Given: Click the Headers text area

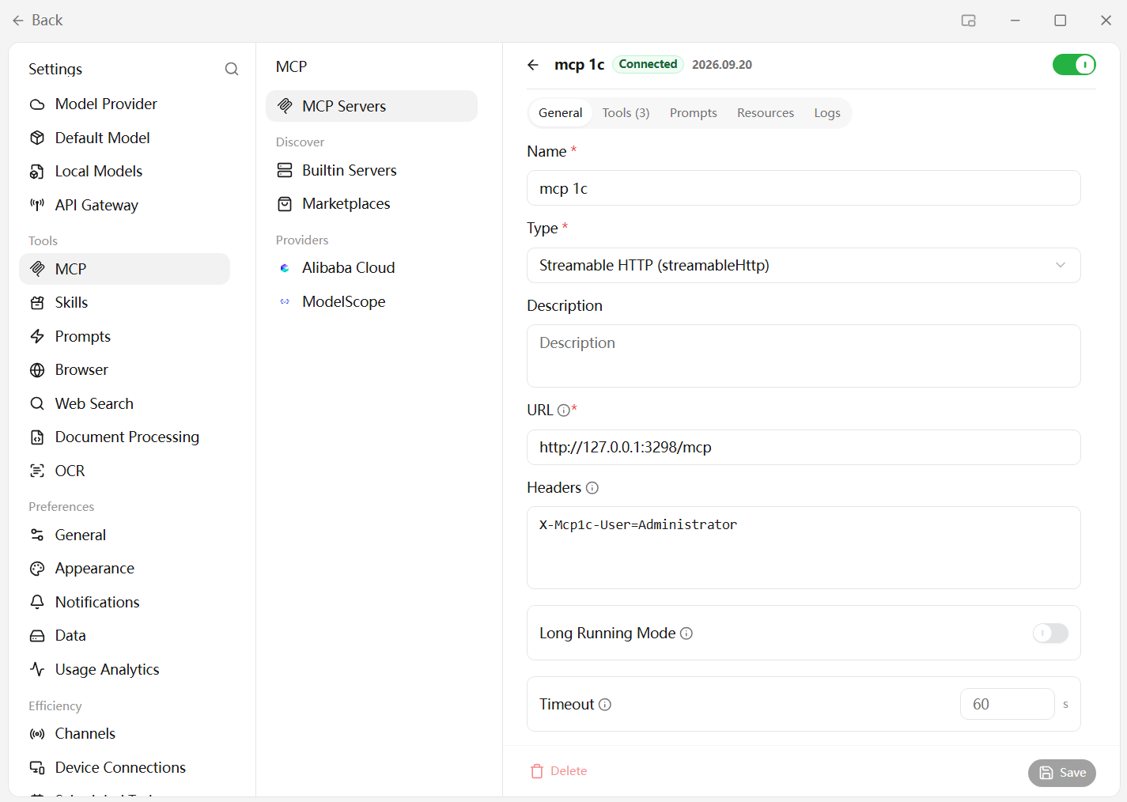Looking at the screenshot, I should [x=804, y=547].
